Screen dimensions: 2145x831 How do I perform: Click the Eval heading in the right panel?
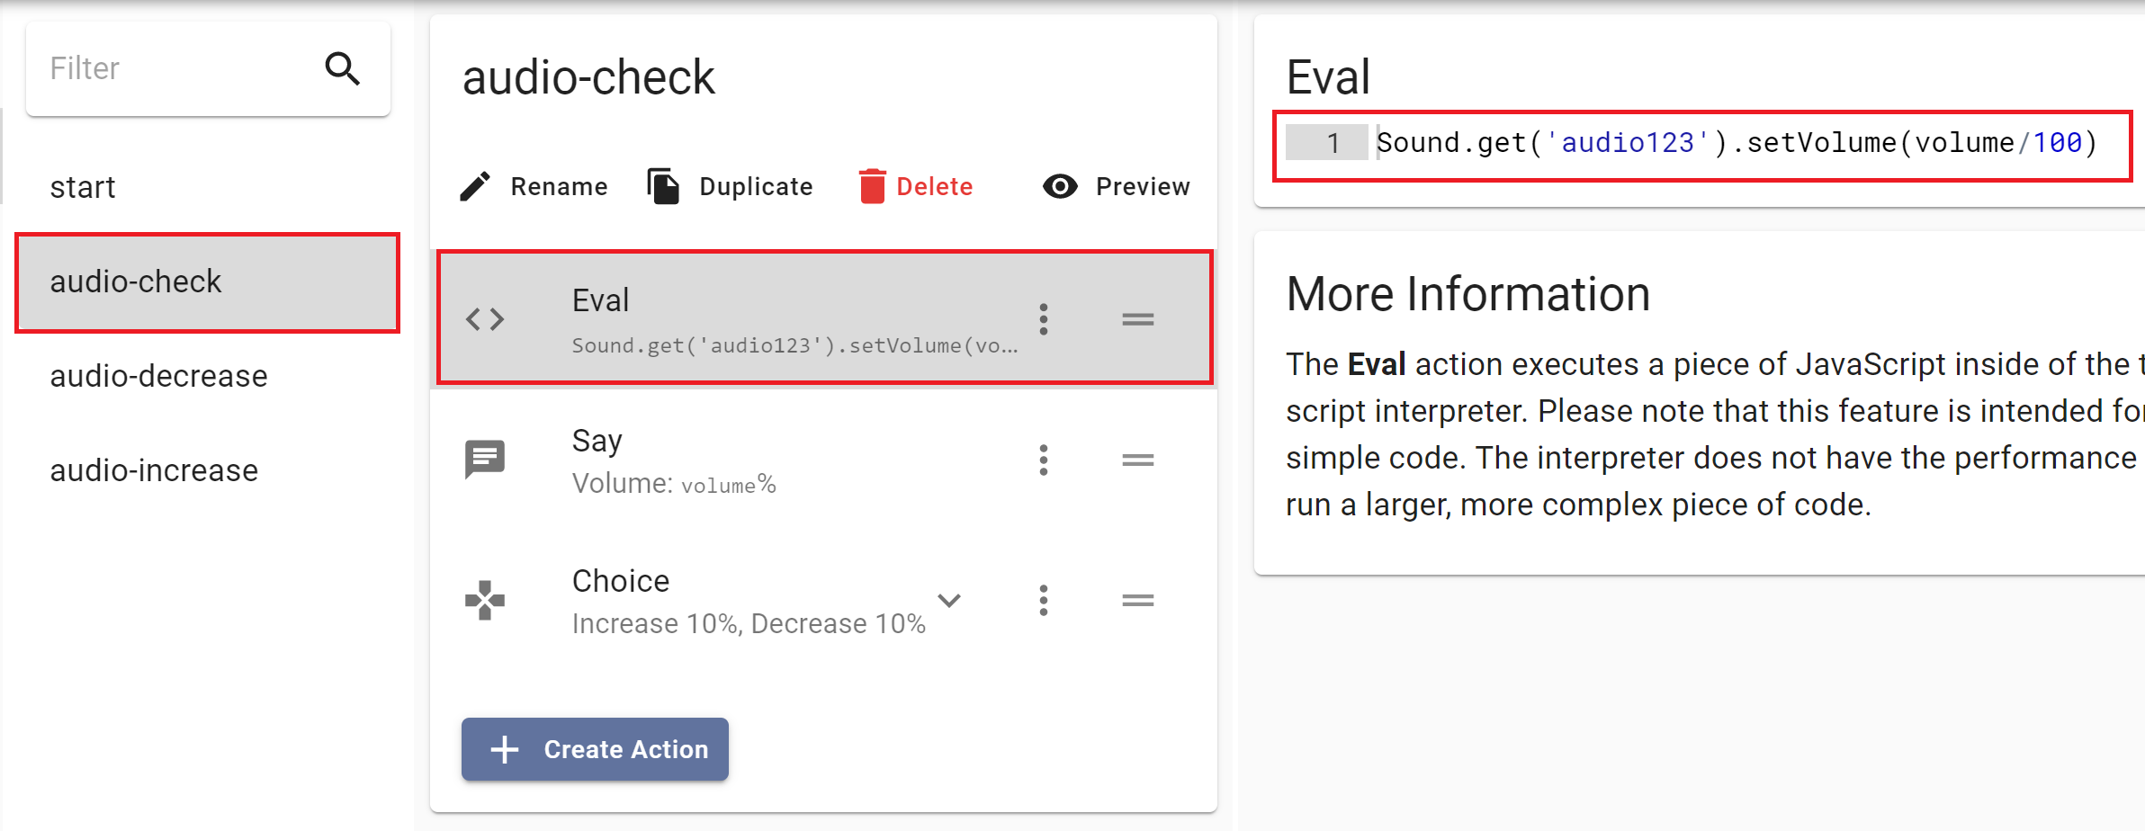1328,77
